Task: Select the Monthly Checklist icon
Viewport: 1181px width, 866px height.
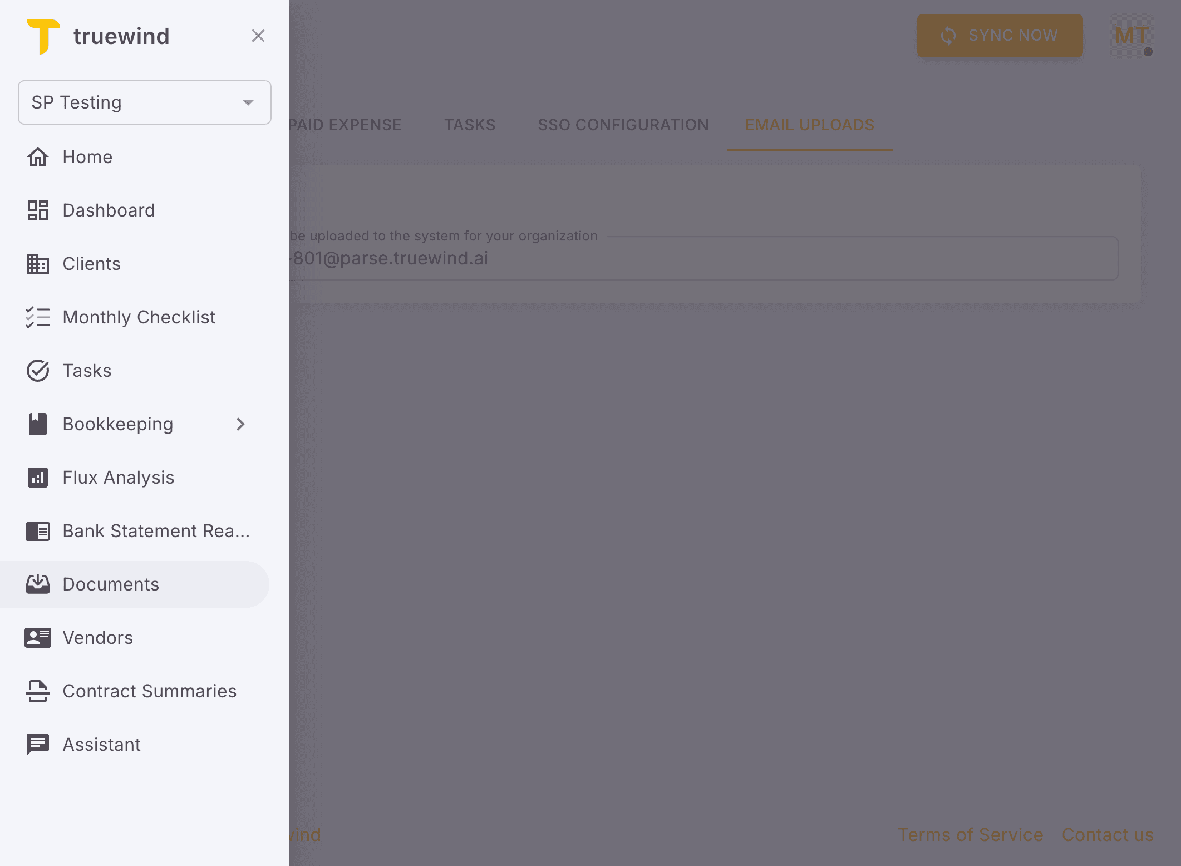Action: 38,317
